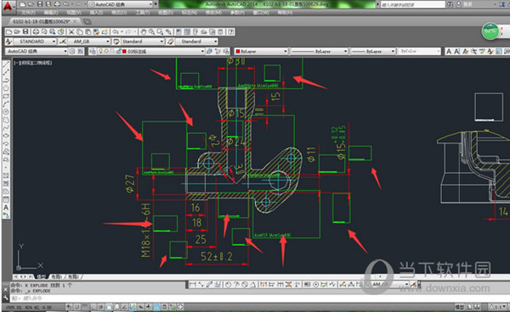
Task: Click the sign-in user icon
Action: [459, 4]
